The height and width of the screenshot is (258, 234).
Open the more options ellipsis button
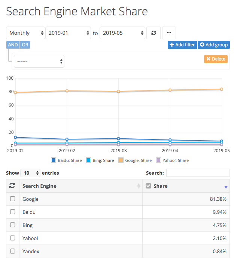pos(169,33)
